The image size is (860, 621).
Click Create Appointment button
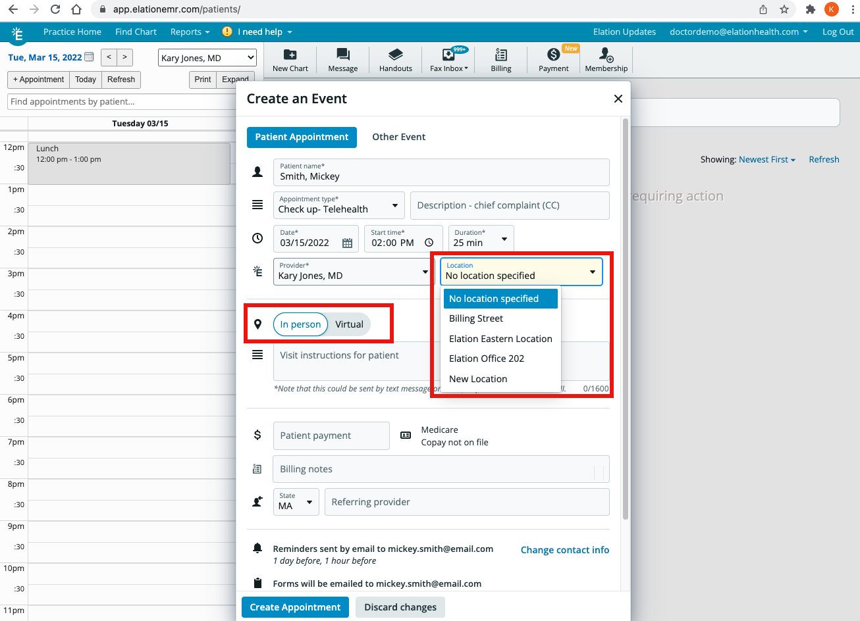pos(295,607)
